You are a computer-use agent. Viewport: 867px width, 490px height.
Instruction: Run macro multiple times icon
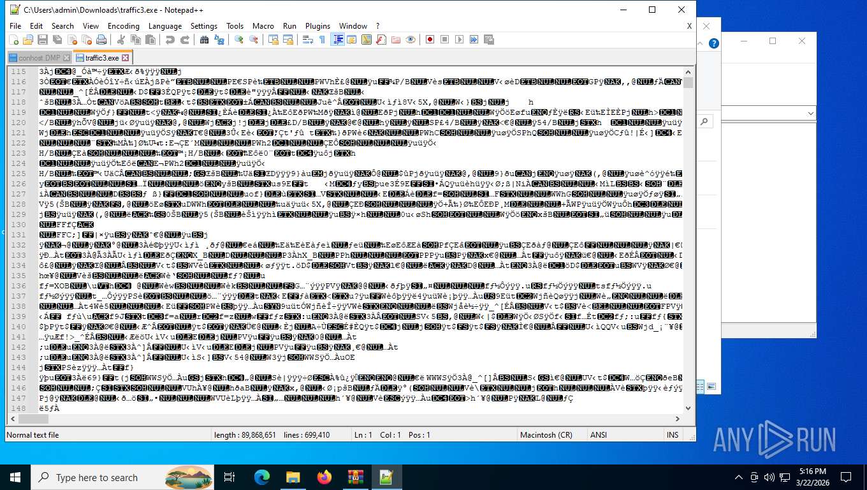point(474,40)
